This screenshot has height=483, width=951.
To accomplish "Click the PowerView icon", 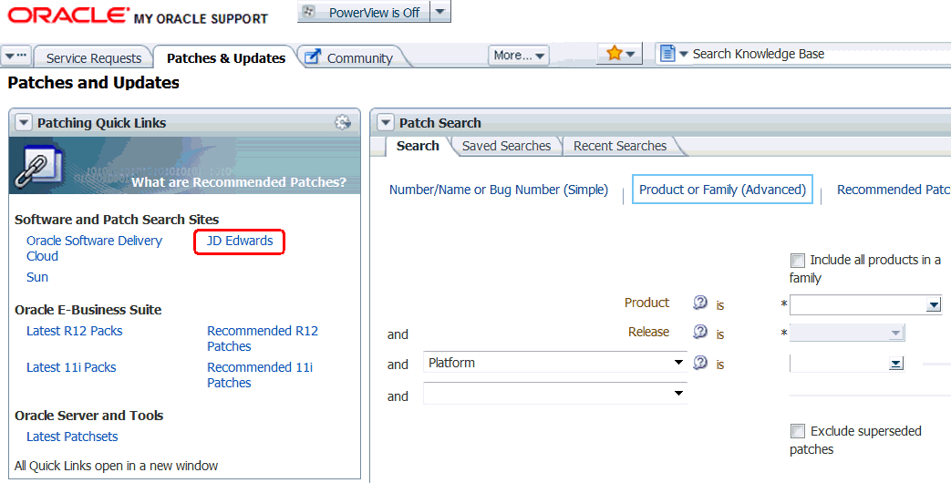I will 309,12.
